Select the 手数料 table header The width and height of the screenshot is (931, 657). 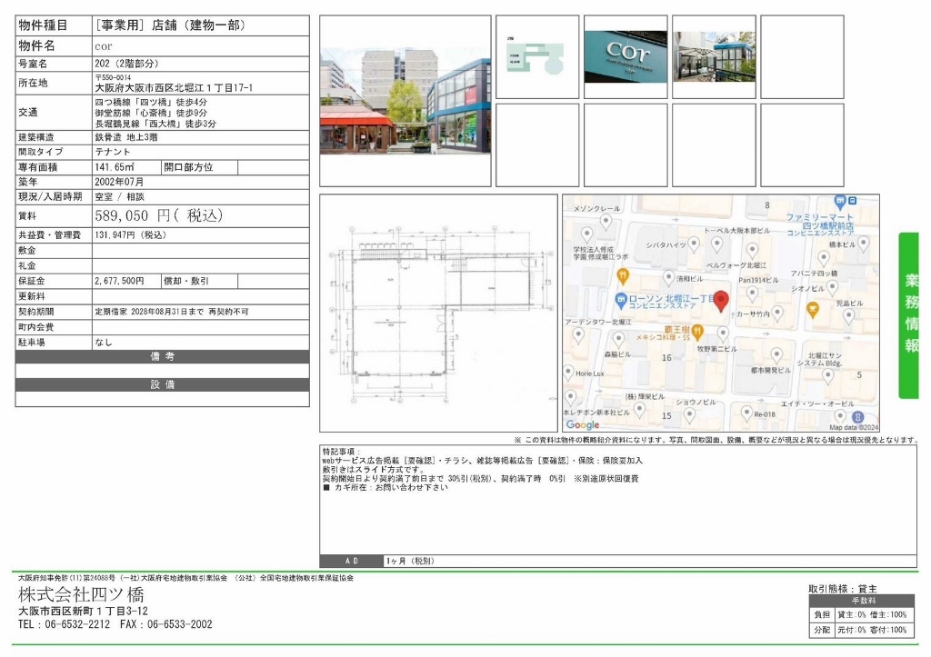point(864,601)
